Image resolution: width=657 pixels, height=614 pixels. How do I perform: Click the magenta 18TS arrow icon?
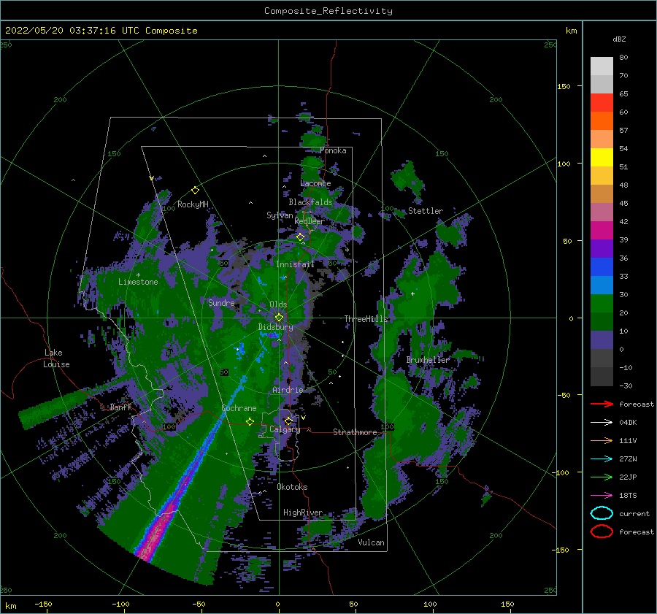point(602,496)
